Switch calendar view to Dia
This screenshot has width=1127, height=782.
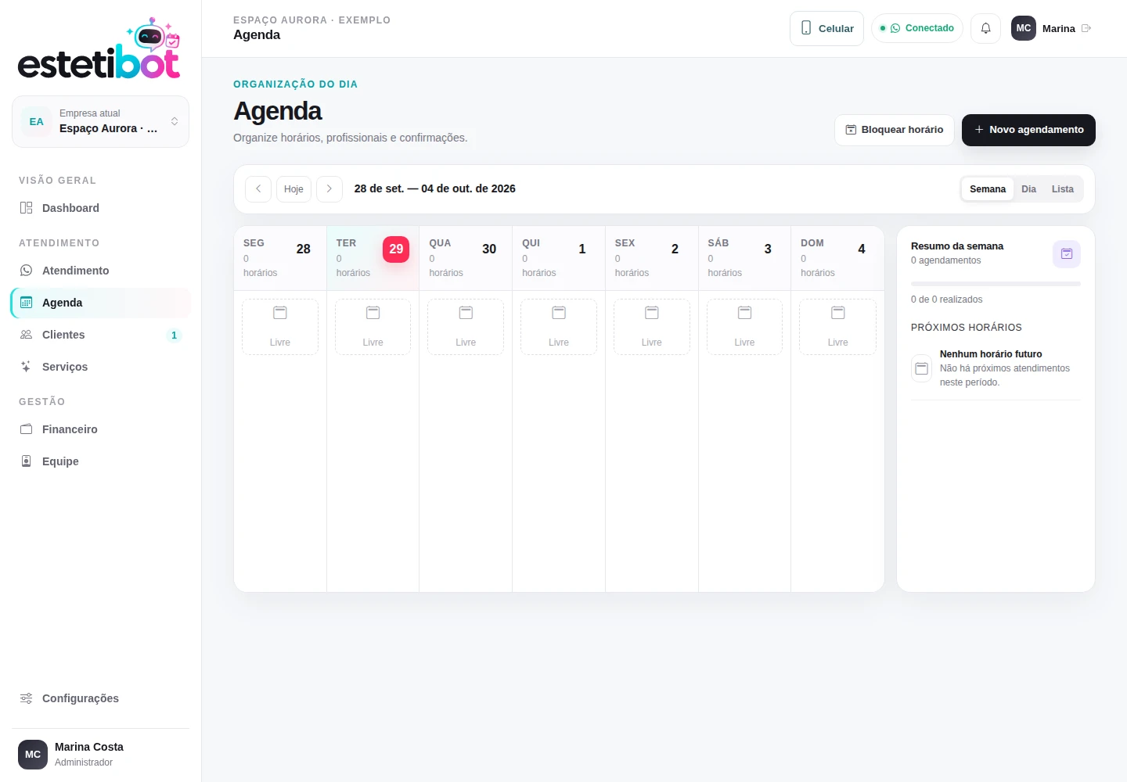click(1028, 189)
